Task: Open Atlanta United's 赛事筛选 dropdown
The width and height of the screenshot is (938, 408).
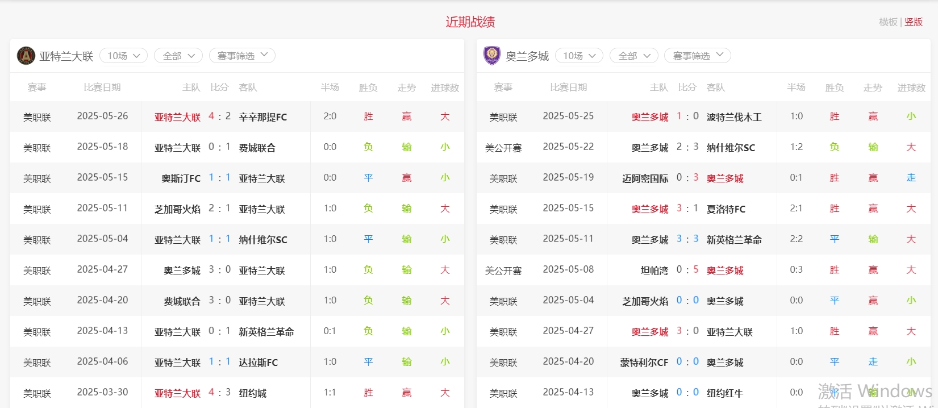Action: pyautogui.click(x=242, y=56)
